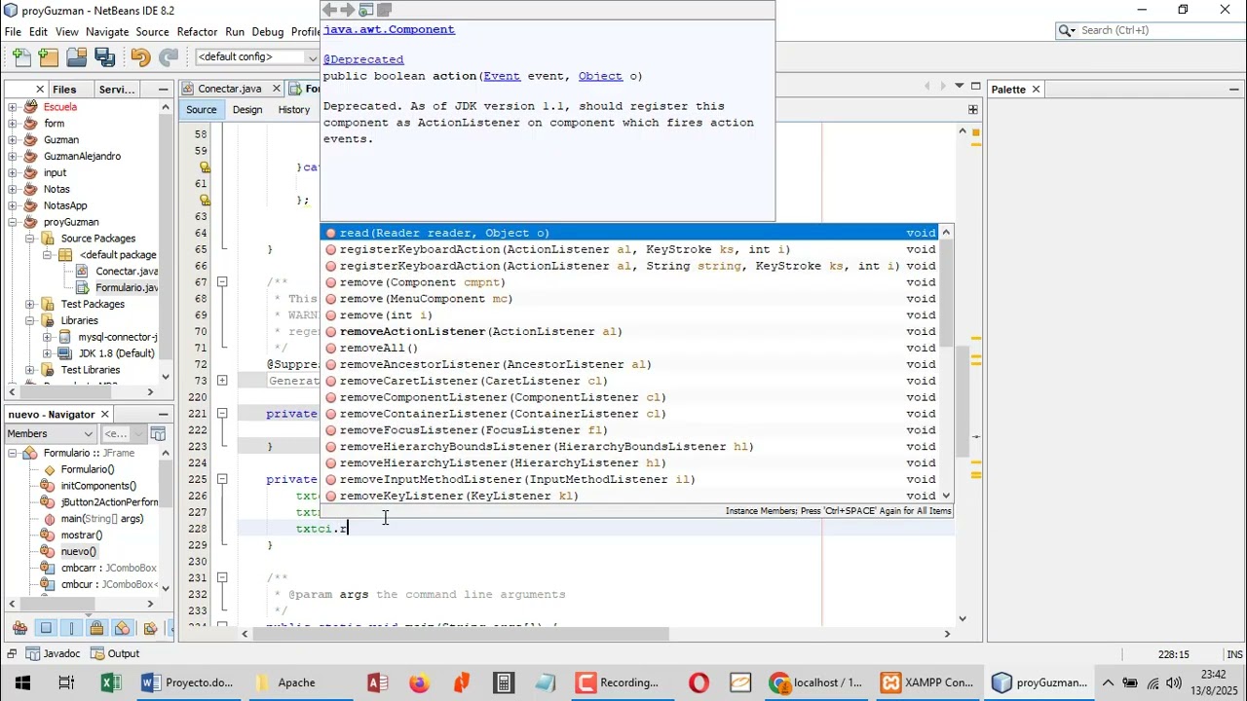Viewport: 1247px width, 701px height.
Task: Go back in the Javadoc popup
Action: pos(329,10)
